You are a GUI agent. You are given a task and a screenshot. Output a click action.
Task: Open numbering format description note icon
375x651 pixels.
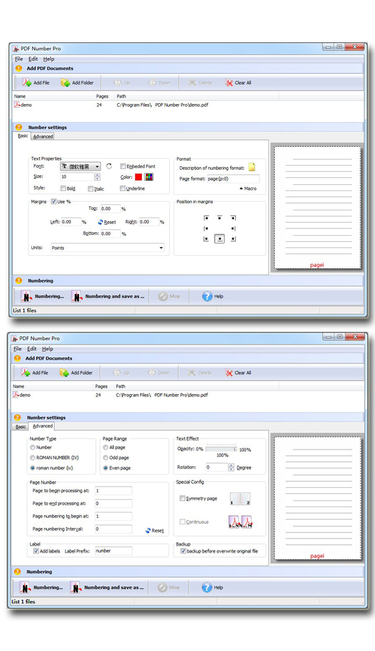[x=252, y=167]
